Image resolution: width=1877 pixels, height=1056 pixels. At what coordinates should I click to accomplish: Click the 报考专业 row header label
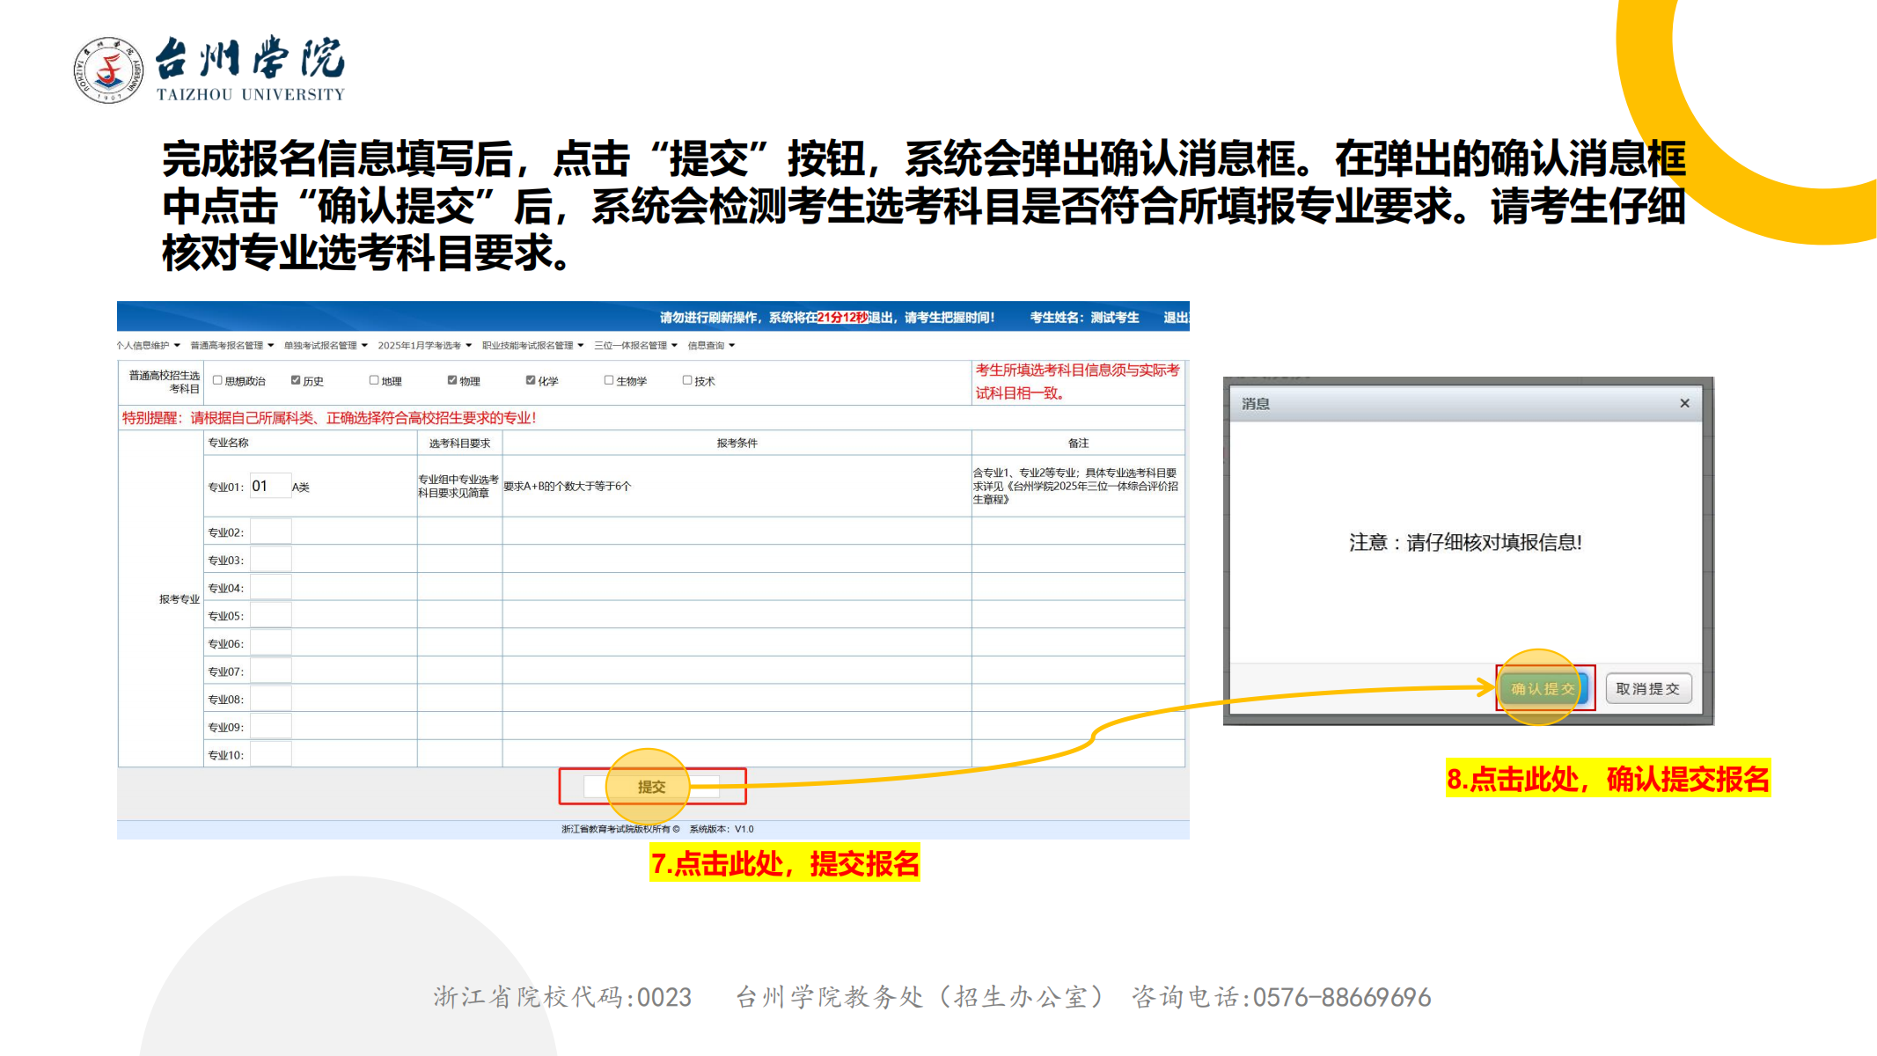pyautogui.click(x=179, y=599)
